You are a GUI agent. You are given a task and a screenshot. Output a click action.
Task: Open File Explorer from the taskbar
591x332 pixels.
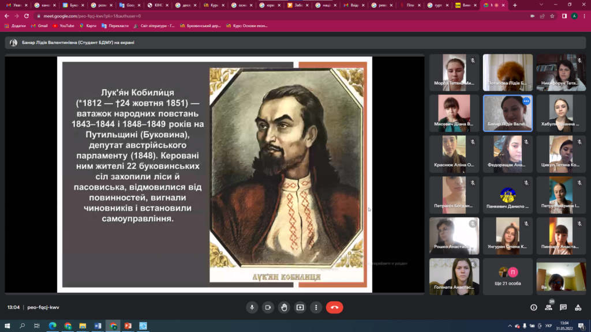[x=83, y=326]
